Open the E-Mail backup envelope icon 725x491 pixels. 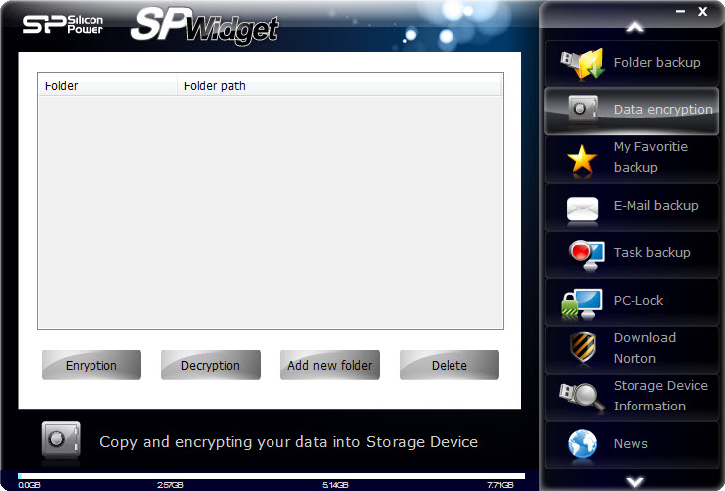point(582,209)
